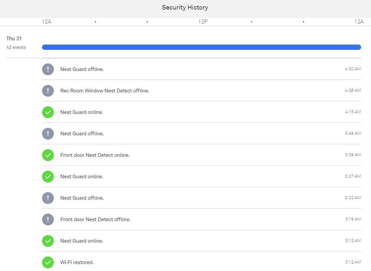Click the 3:49 AM "Nest Guard offline." event text
This screenshot has height=271, width=371.
pos(82,134)
